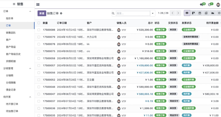Image resolution: width=221 pixels, height=117 pixels.
Task: Click customer 大力公司
Action: (x=92, y=37)
